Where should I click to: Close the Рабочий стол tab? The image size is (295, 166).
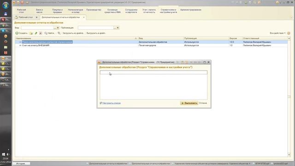[x=37, y=18]
